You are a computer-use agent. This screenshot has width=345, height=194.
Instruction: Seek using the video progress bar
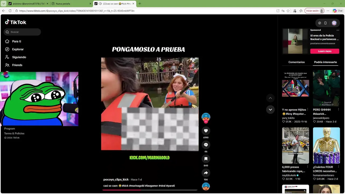click(x=150, y=190)
